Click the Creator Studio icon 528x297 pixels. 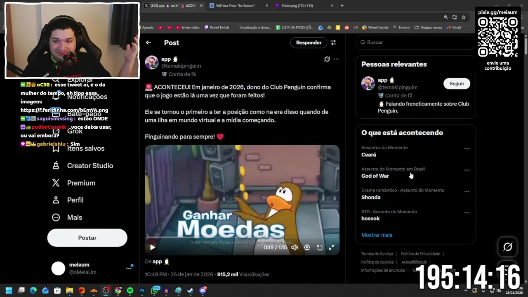56,165
